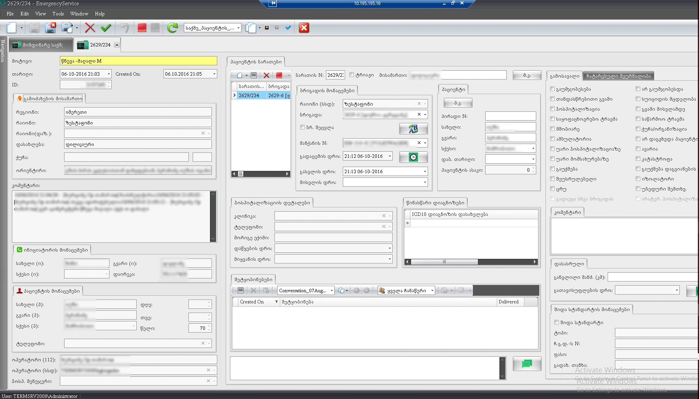Click the მ.კ. button beside მისამართი field

527,75
